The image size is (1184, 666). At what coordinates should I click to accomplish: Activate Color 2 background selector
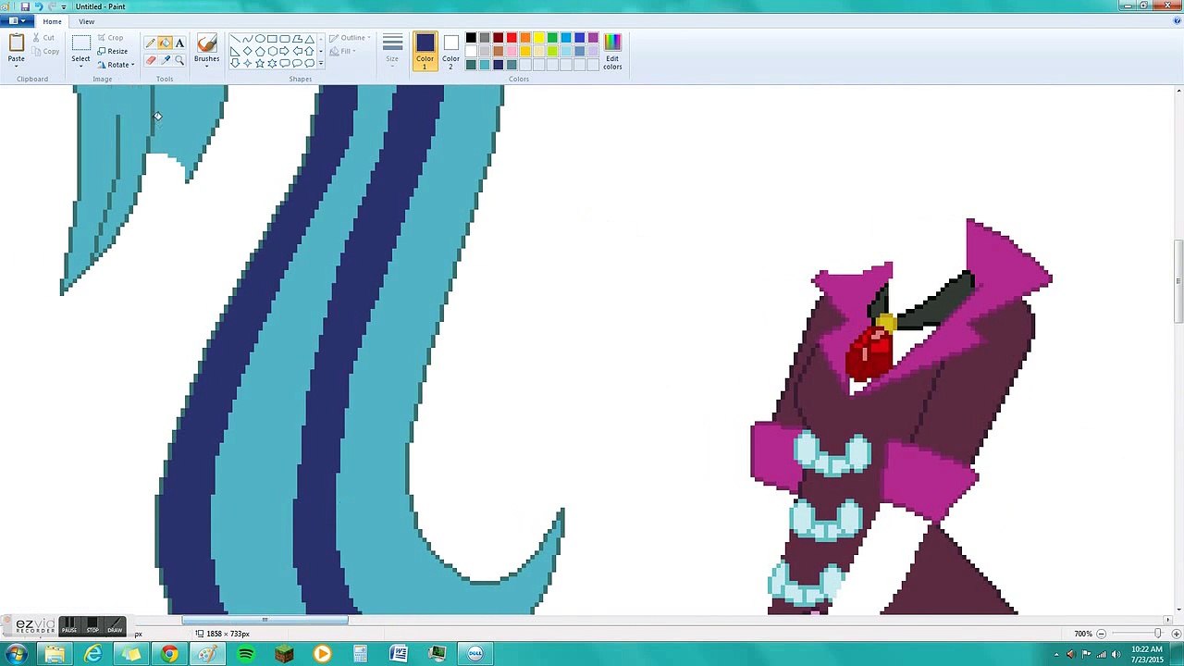tap(450, 51)
